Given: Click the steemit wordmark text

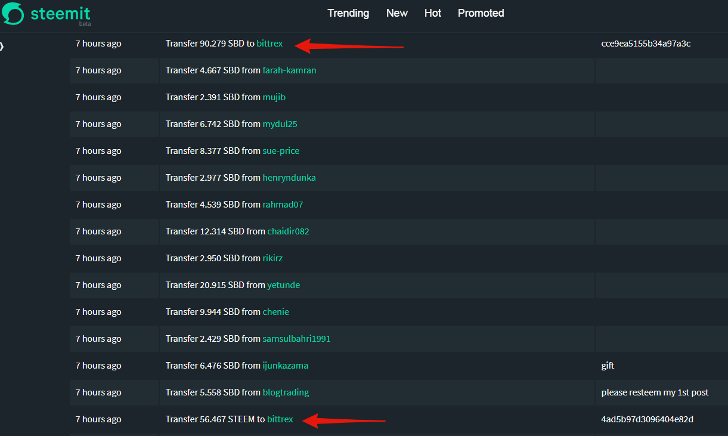Looking at the screenshot, I should click(60, 13).
